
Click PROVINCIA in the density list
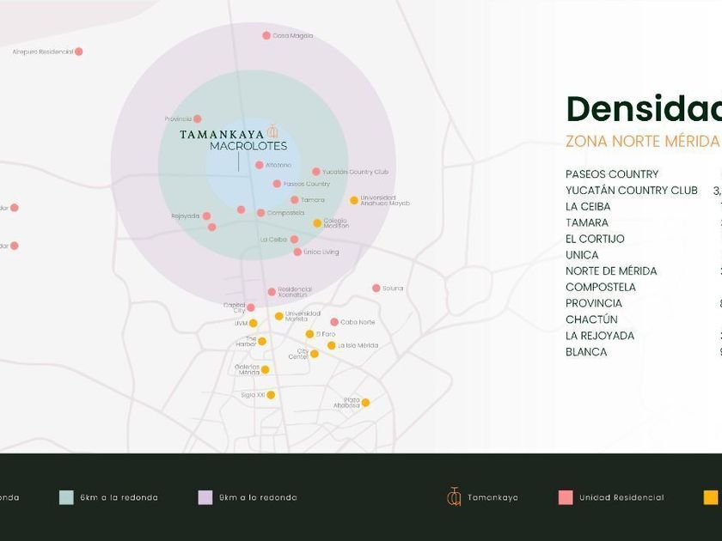[x=594, y=303]
